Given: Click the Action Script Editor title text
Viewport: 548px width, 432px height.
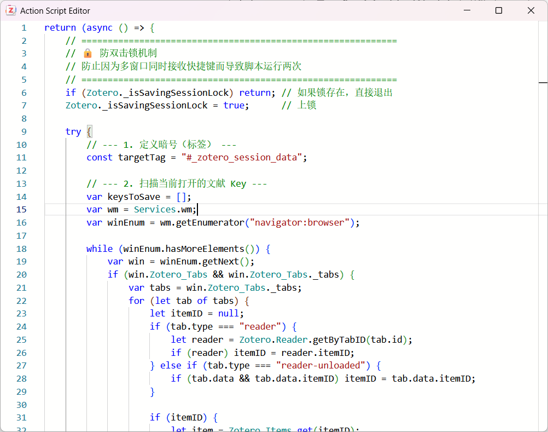Looking at the screenshot, I should (x=55, y=11).
